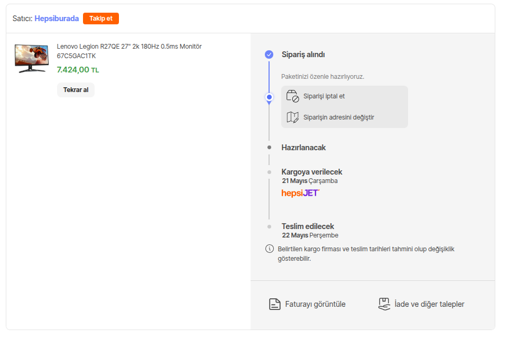Select Siparişi iptal et option

point(324,96)
